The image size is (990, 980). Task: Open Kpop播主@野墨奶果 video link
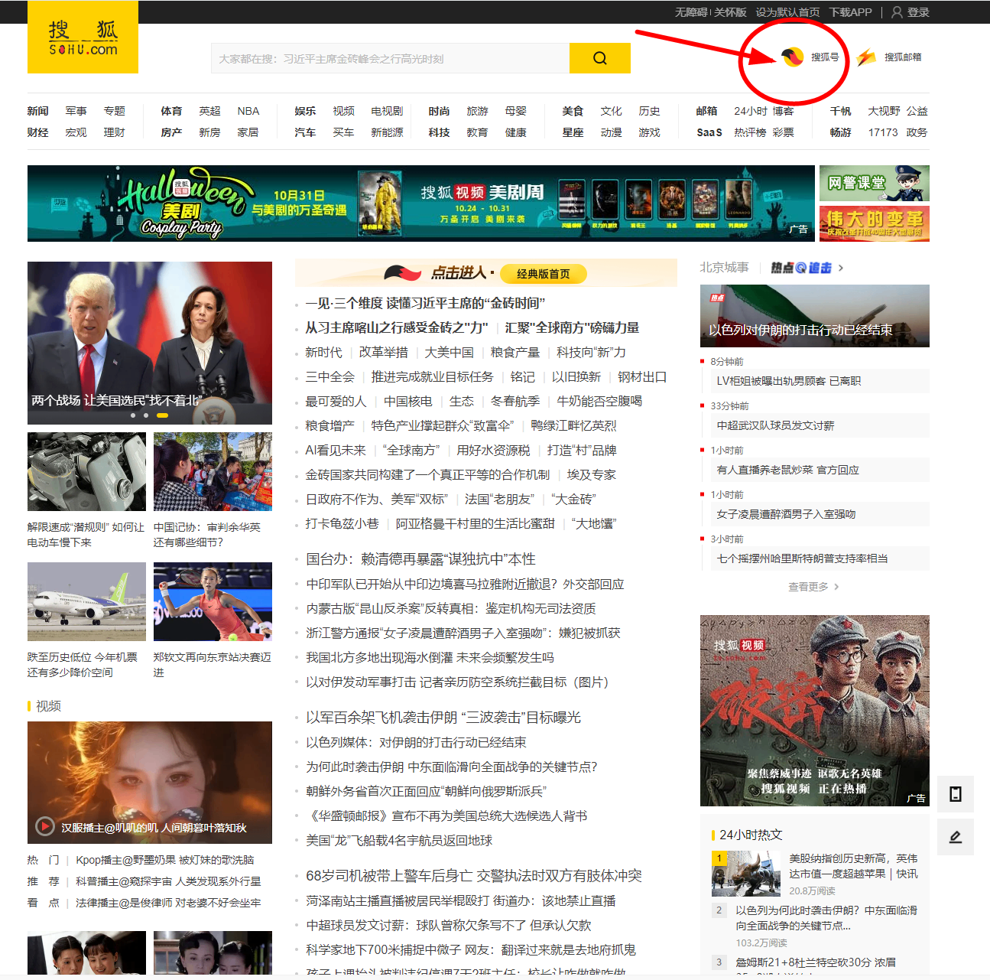point(165,860)
